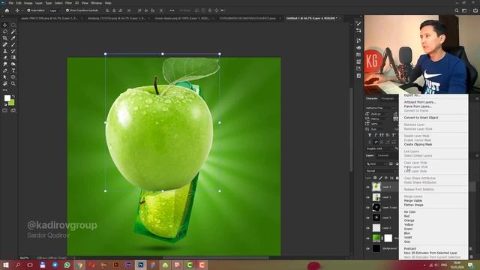
Task: Open the English USA language dropdown
Action: pos(380,148)
